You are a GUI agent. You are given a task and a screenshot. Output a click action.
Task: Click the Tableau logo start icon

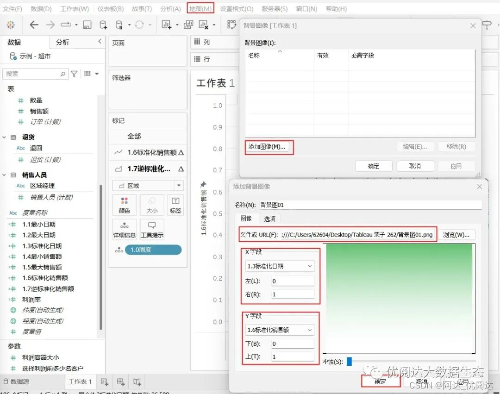click(11, 25)
